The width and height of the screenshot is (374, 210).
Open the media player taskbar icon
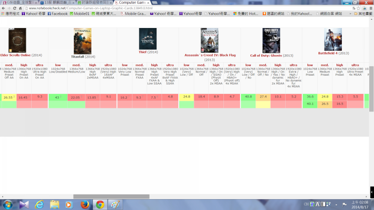(69, 205)
